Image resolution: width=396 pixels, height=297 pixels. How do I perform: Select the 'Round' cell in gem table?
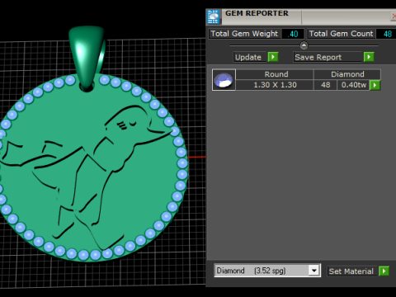click(275, 74)
